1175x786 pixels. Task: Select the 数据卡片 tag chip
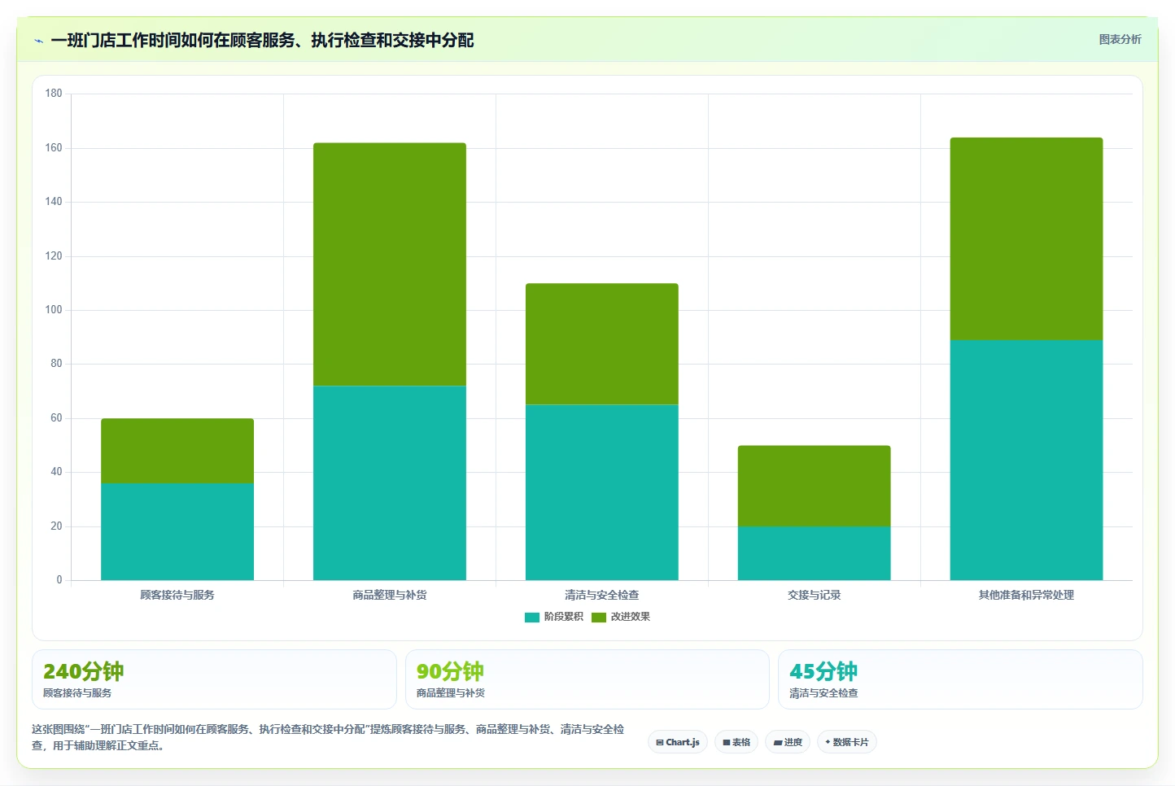point(847,742)
